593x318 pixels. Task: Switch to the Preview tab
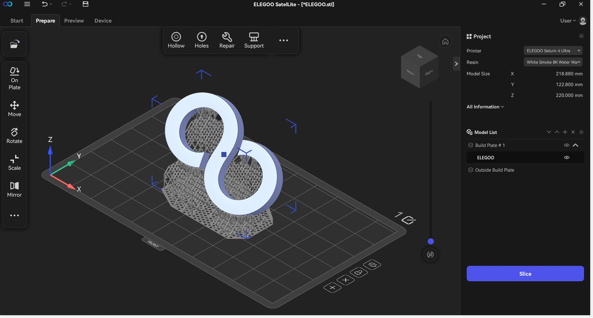click(x=74, y=21)
